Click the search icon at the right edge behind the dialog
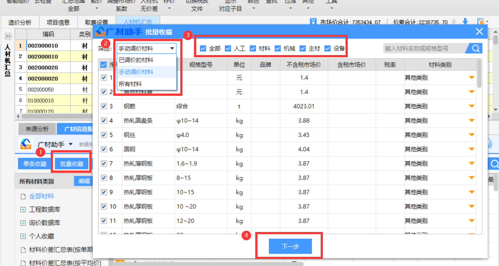Viewport: 499px width, 266px height. pyautogui.click(x=494, y=164)
